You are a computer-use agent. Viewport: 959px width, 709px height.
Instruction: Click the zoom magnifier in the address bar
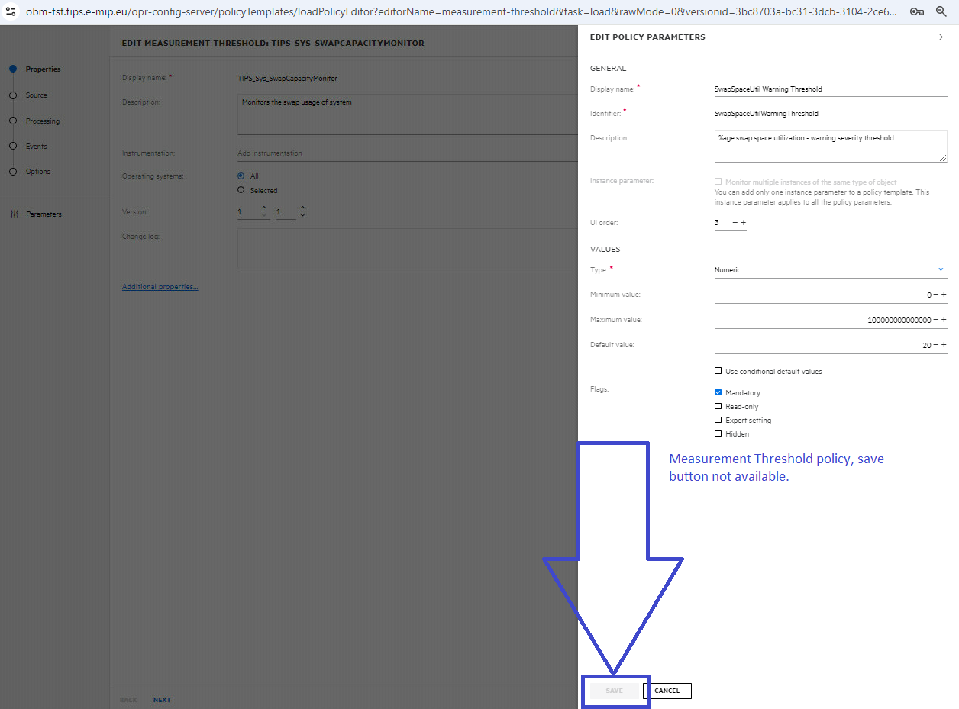click(x=941, y=11)
